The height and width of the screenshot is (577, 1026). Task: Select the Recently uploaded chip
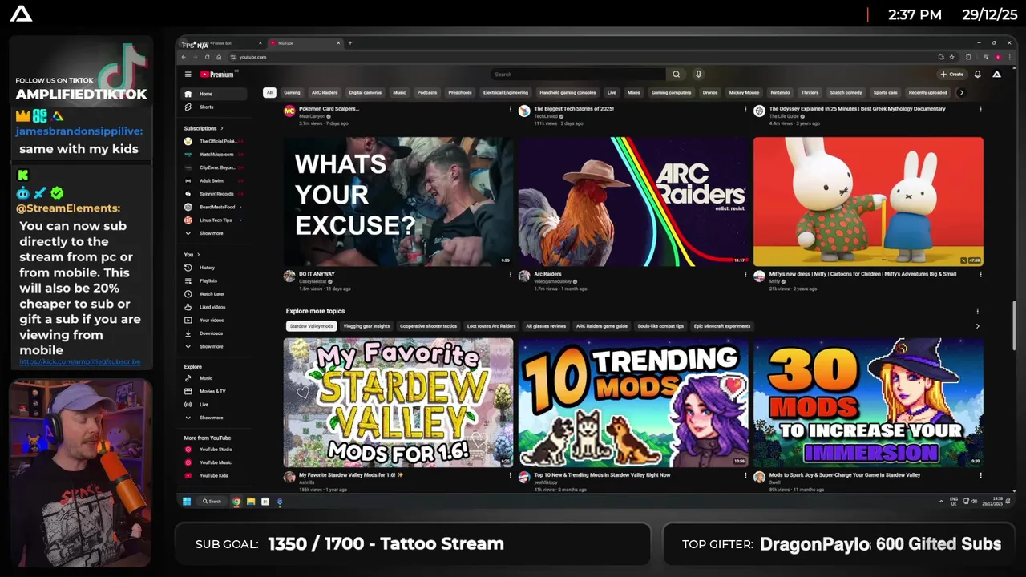coord(928,92)
